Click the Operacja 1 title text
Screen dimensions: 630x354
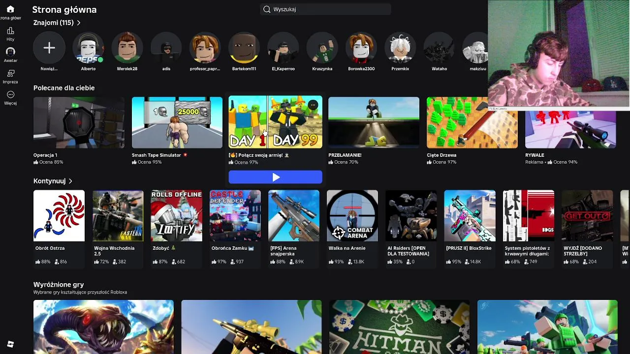[45, 155]
